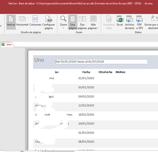Click the Fecha column header
This screenshot has width=158, height=152.
[86, 72]
